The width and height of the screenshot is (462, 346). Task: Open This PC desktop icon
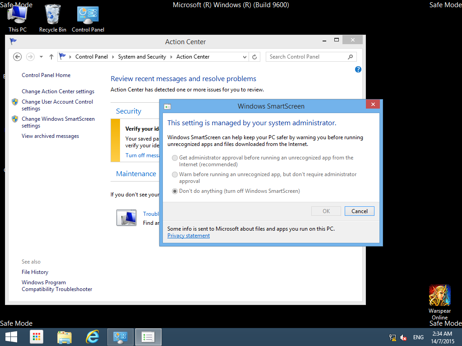click(18, 18)
